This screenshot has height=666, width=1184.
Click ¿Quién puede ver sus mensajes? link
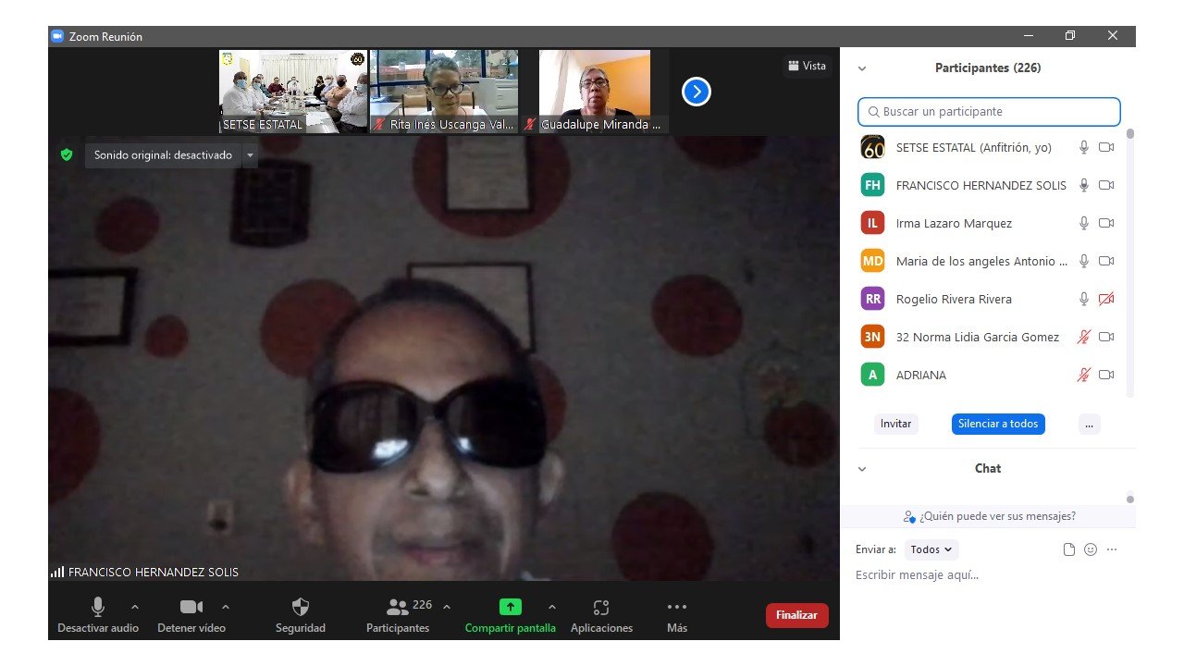[997, 516]
